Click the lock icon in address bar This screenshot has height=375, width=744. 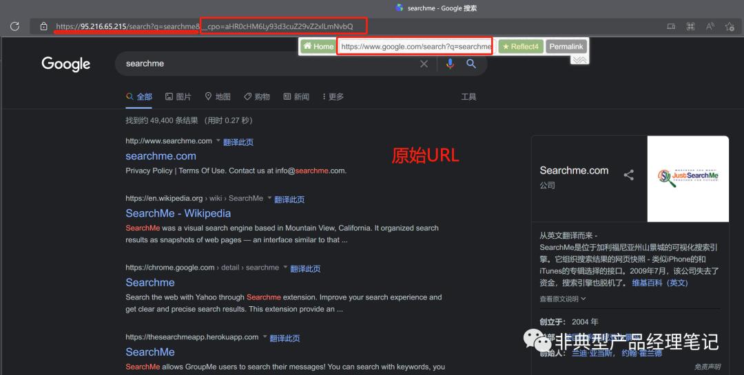(43, 27)
